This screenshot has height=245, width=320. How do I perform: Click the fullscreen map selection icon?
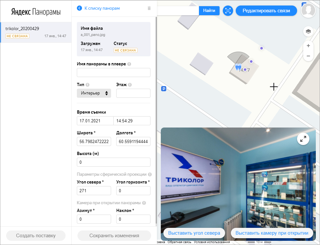[x=228, y=11]
